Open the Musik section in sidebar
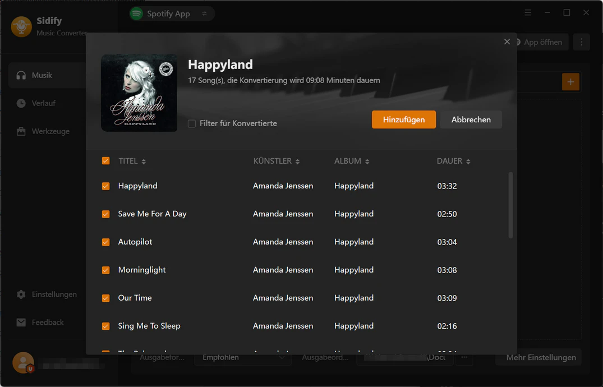603x387 pixels. point(47,75)
